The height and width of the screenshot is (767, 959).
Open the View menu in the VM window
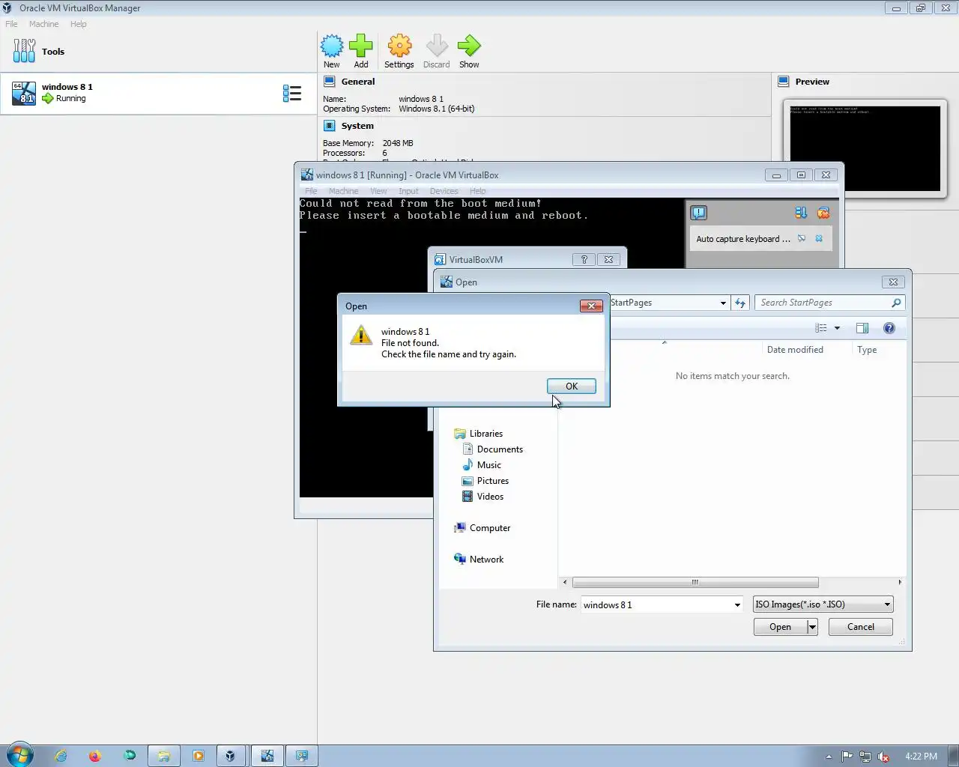click(x=378, y=191)
